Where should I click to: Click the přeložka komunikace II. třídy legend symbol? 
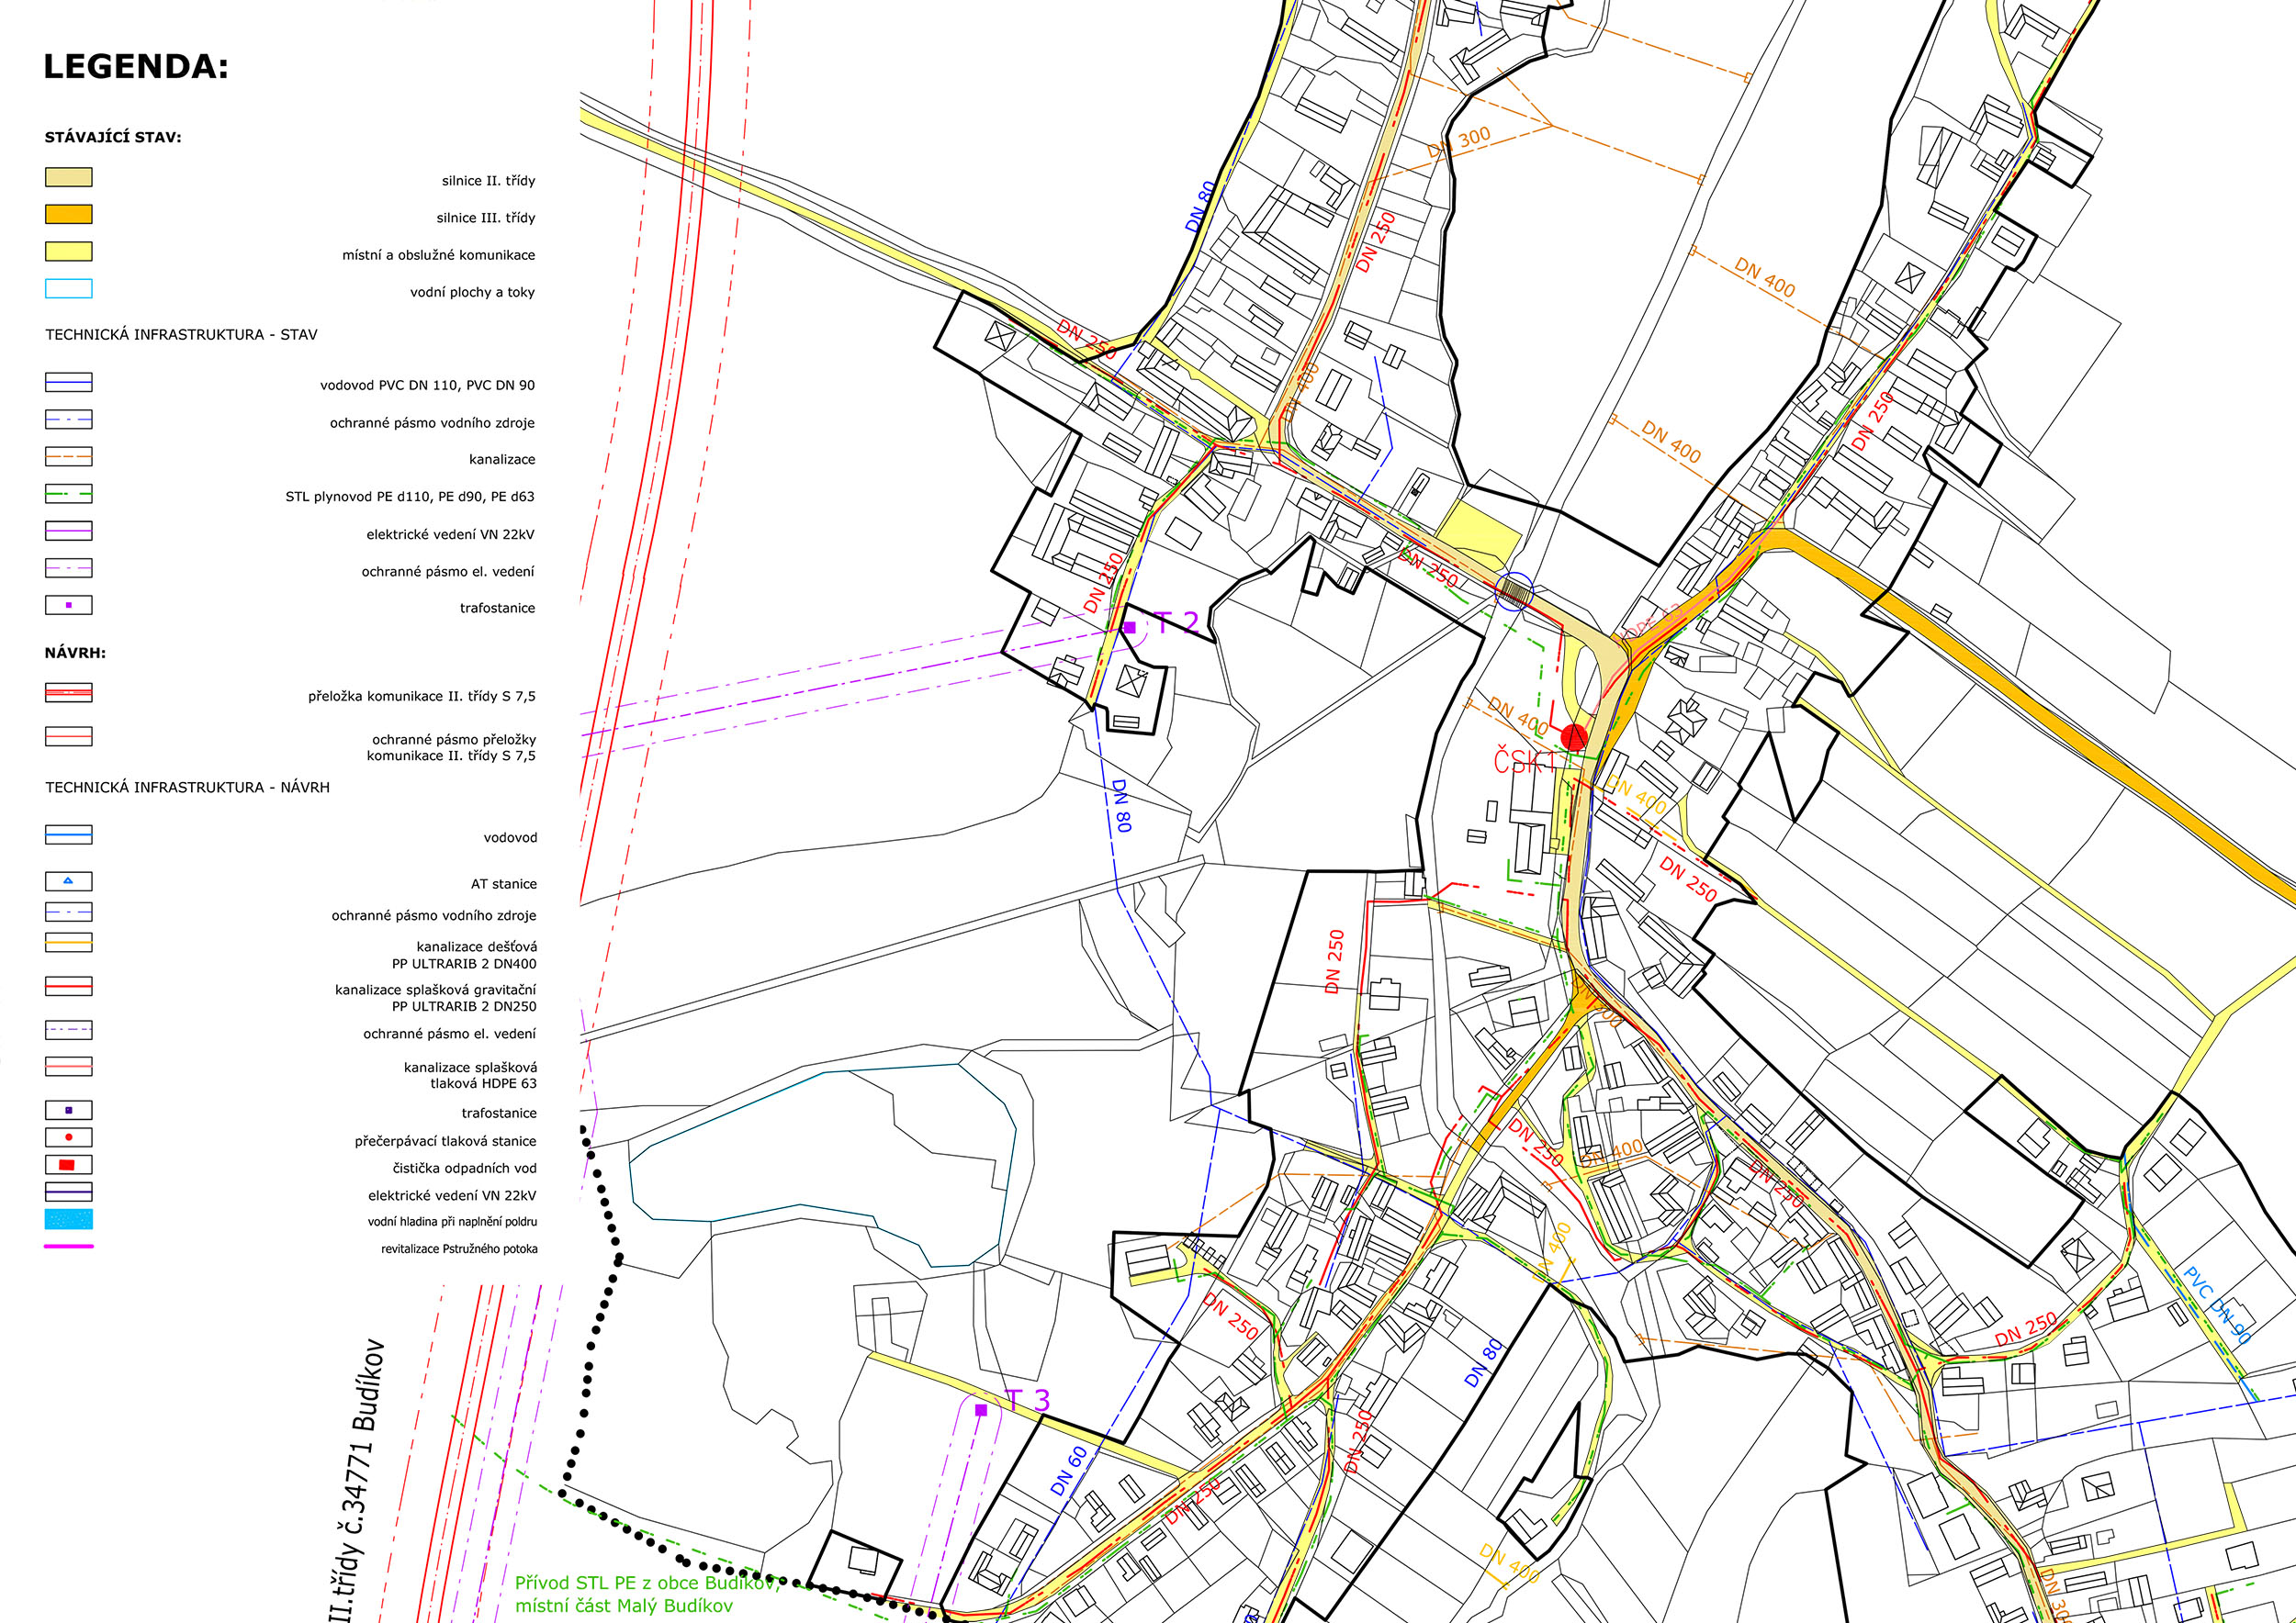[x=68, y=692]
